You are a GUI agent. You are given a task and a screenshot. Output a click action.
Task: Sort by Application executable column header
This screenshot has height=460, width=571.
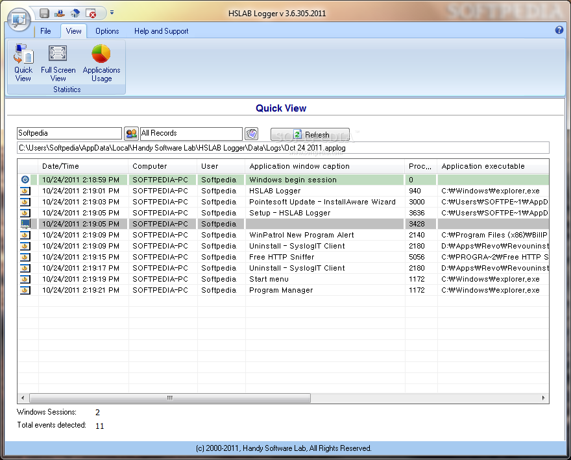(x=493, y=166)
